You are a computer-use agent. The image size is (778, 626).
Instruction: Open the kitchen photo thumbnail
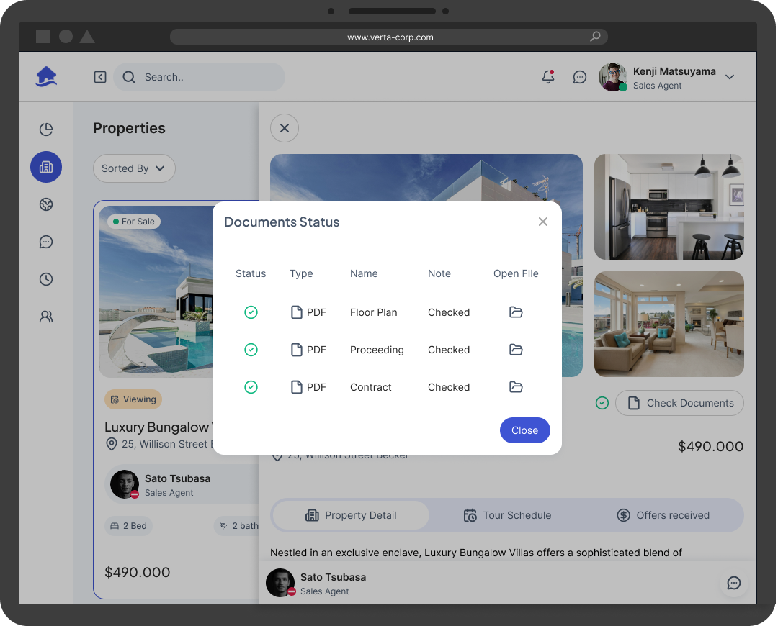pos(669,207)
